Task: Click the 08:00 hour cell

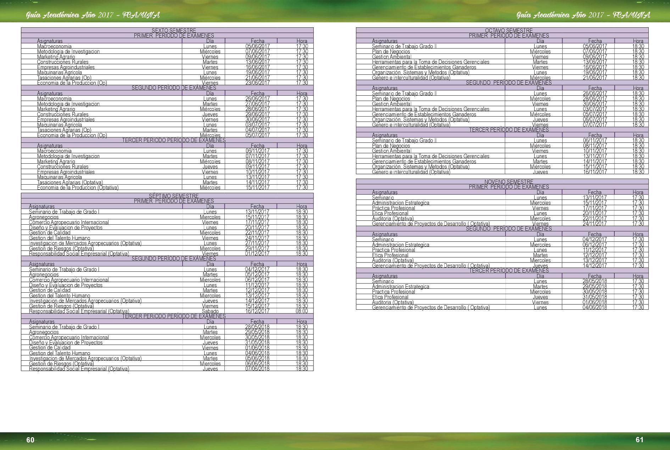Action: click(302, 311)
